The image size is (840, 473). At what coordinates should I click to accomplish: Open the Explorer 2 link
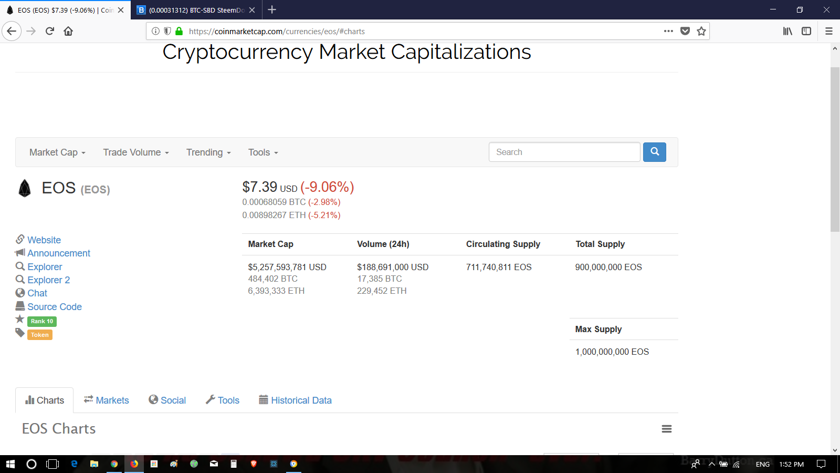(x=49, y=280)
